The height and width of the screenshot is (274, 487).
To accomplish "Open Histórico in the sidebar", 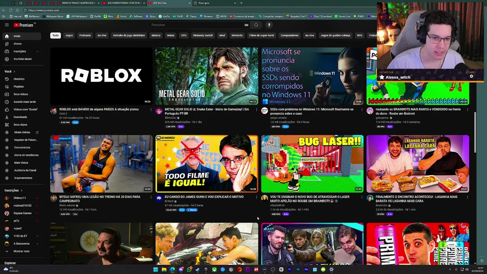I will (21, 79).
